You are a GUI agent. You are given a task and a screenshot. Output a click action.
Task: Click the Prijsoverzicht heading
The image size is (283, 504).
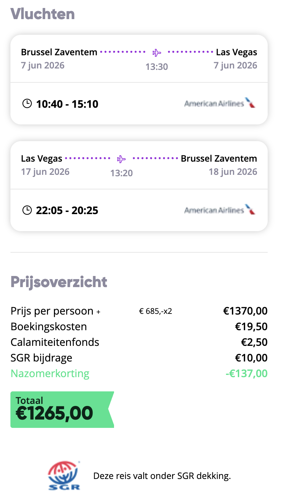click(59, 282)
